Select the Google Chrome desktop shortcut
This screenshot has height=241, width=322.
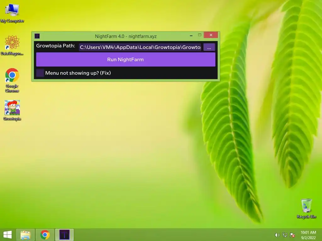tap(12, 80)
